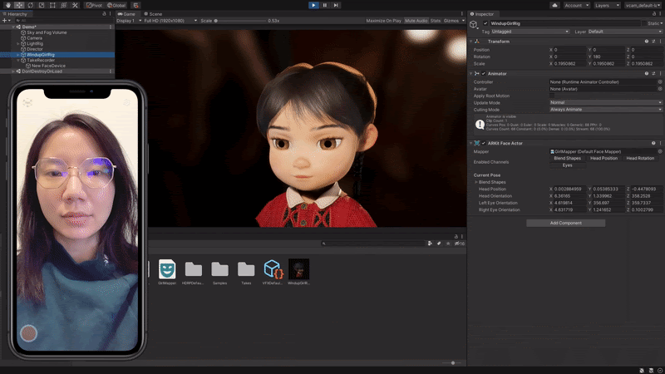
Task: Click the Head Position X field
Action: [569, 189]
